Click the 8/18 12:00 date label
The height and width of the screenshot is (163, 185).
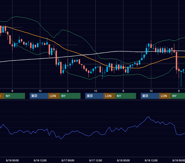tap(151, 160)
